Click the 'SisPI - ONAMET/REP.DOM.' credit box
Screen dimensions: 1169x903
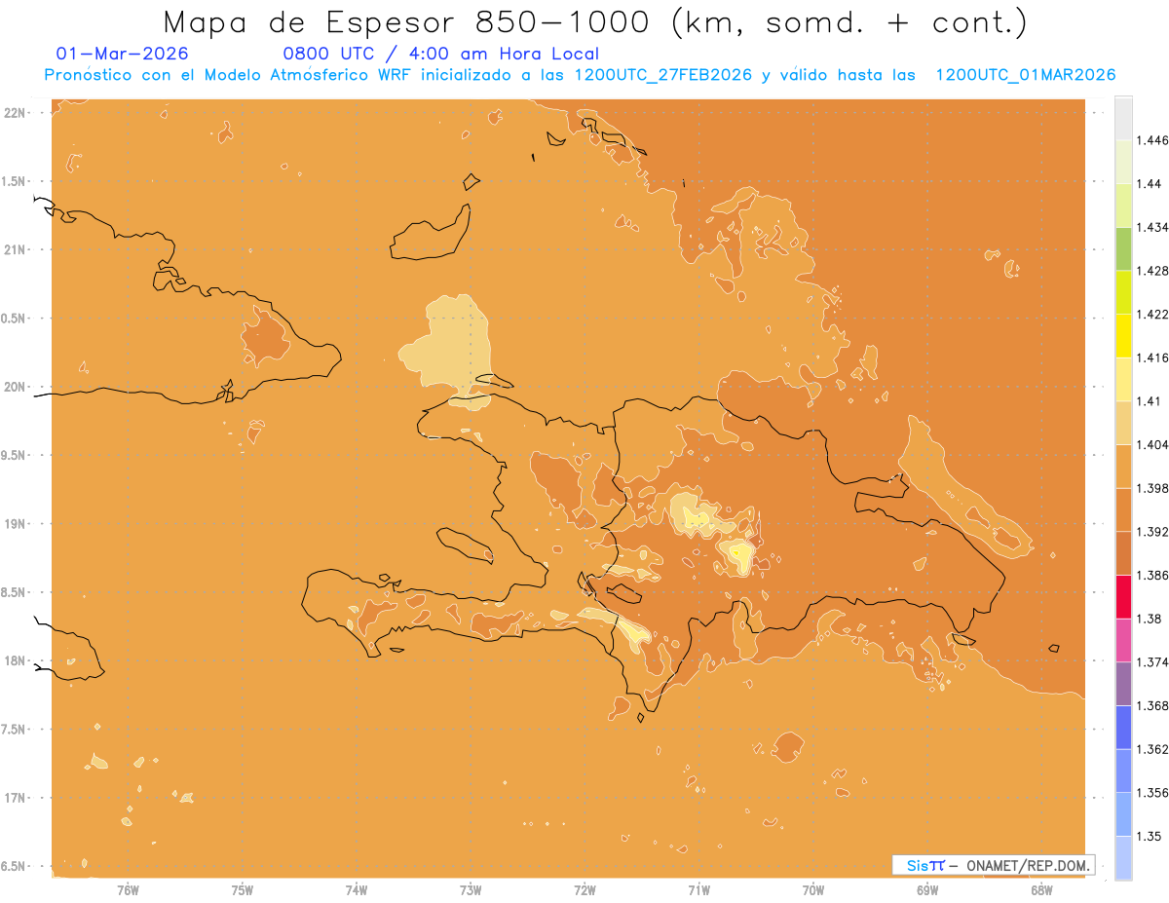pyautogui.click(x=994, y=865)
